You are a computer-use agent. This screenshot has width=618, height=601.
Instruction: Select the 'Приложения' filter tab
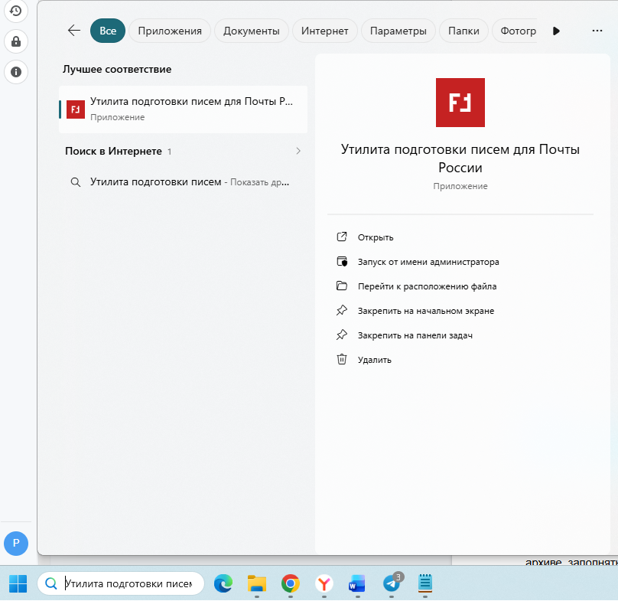tap(170, 31)
